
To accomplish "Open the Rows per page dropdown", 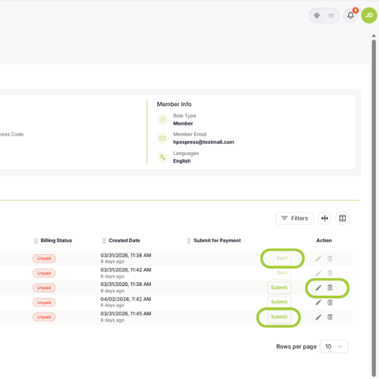I will point(334,347).
